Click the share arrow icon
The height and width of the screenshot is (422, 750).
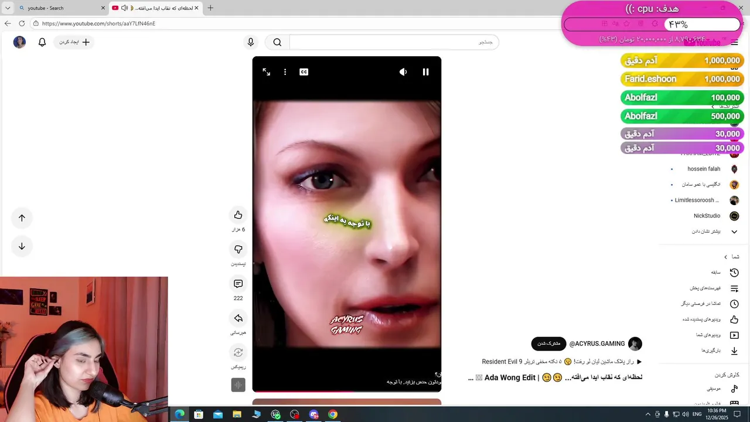(x=238, y=318)
